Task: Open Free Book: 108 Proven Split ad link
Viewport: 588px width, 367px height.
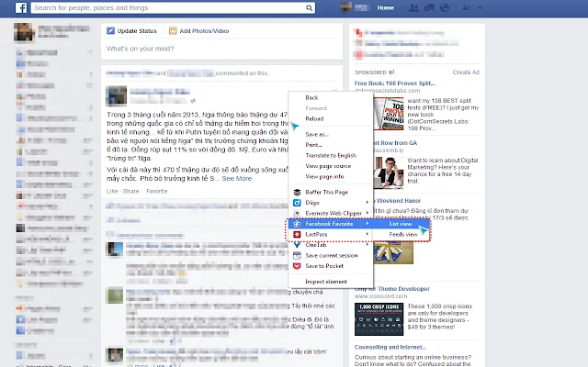Action: (x=394, y=83)
